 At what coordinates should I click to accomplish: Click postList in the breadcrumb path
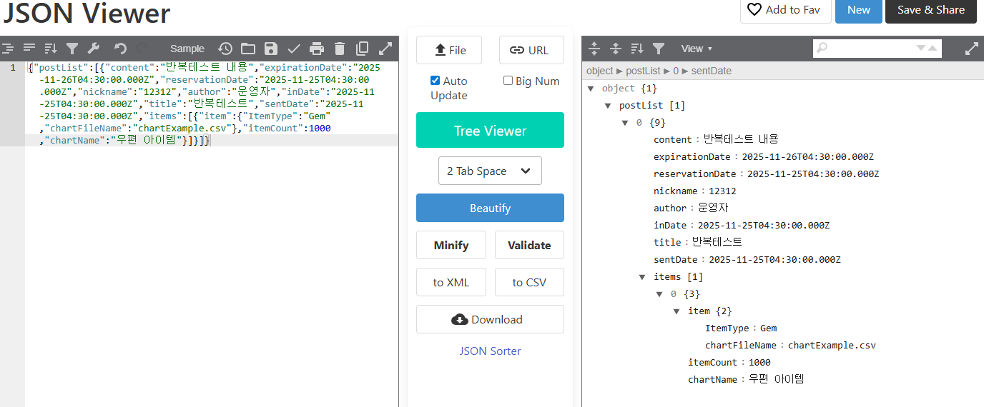click(643, 71)
